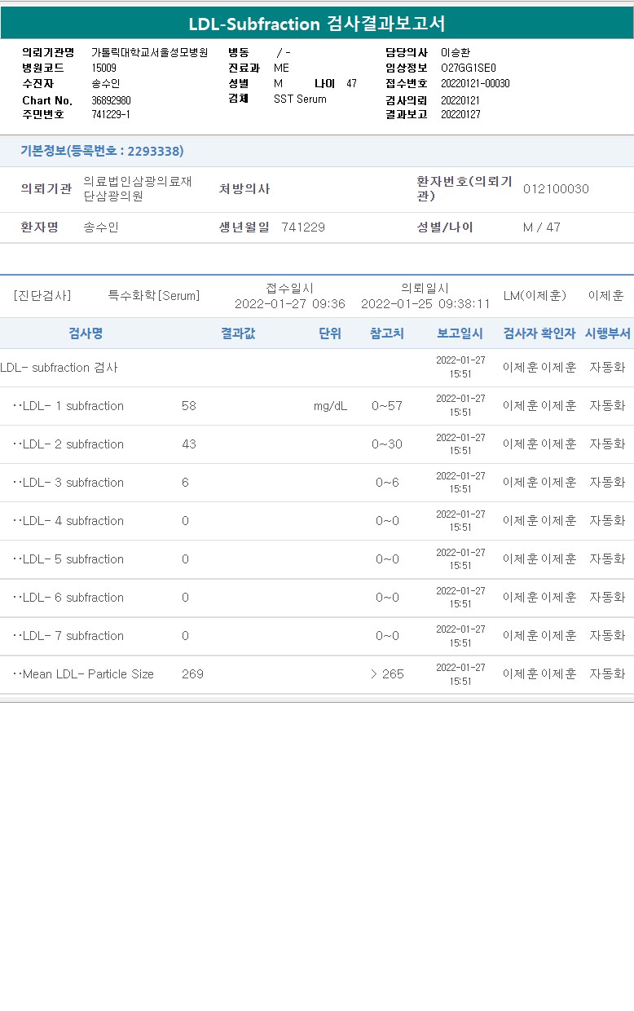This screenshot has height=1011, width=634.
Task: Click resident number 741229-1
Action: tap(111, 114)
